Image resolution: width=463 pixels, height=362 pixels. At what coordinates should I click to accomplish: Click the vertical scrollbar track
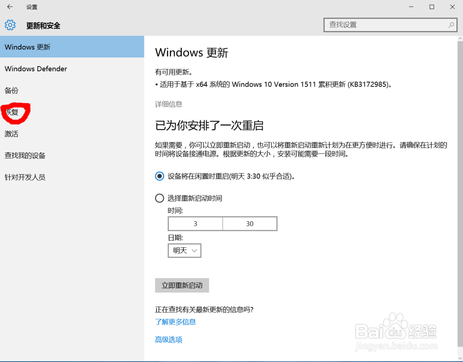click(460, 195)
